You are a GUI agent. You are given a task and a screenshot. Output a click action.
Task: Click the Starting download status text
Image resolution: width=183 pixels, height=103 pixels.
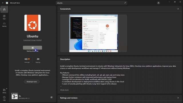(32, 51)
